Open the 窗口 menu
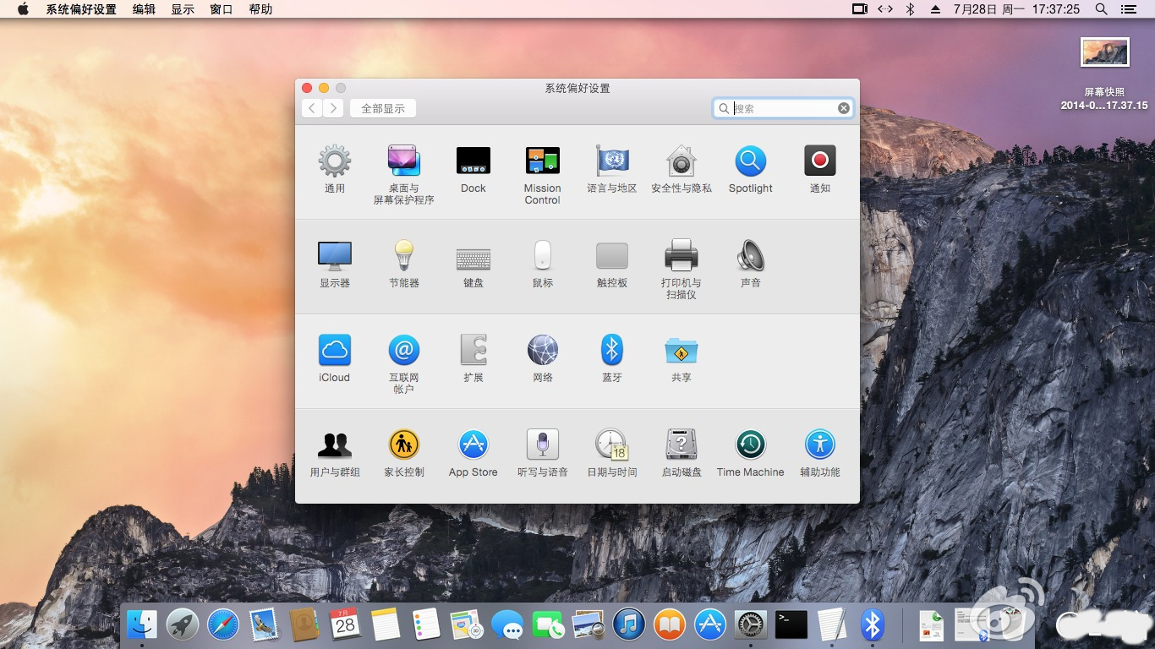 (x=222, y=9)
